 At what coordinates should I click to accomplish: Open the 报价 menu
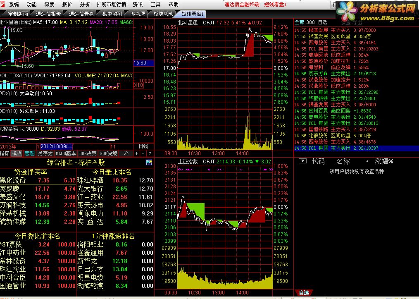[67, 4]
